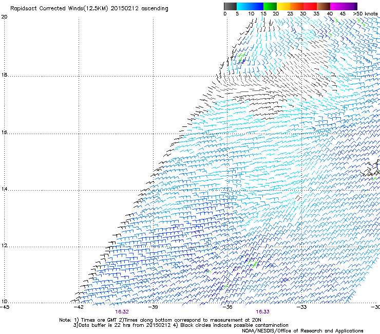Click the purple time stamp '16:32'

coord(122,312)
